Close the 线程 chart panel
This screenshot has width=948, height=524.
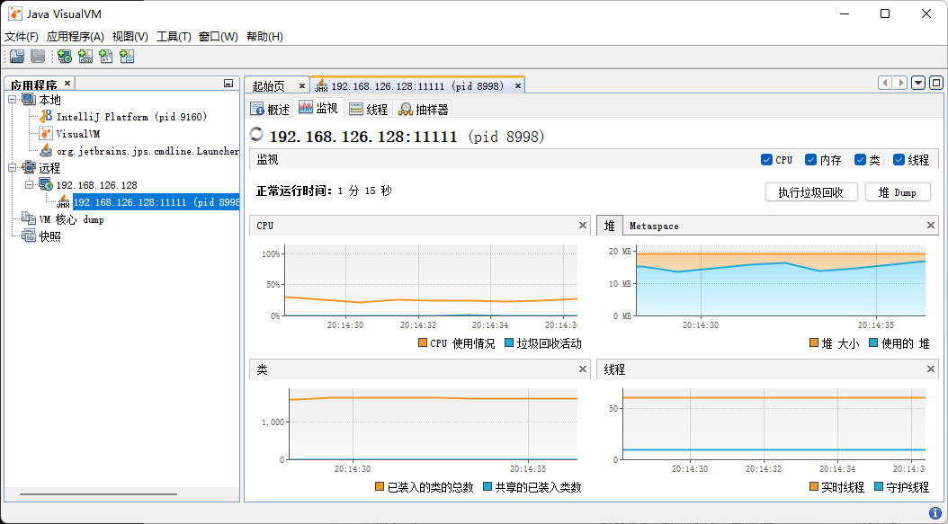931,369
